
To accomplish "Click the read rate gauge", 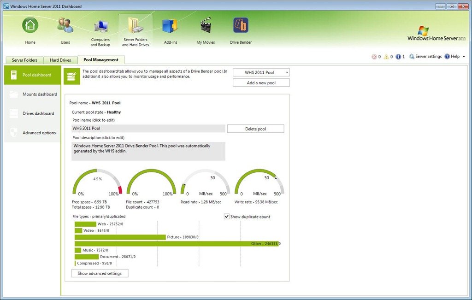I will click(x=205, y=182).
